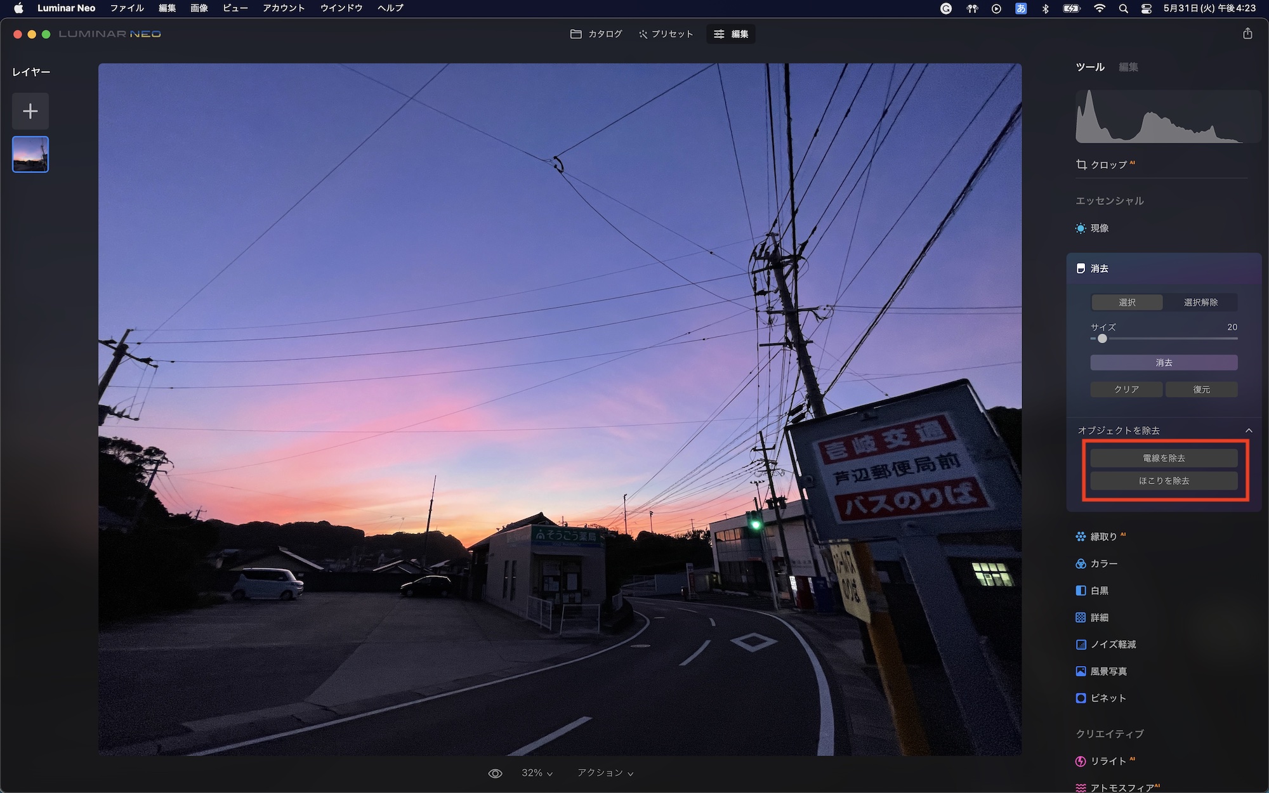
Task: Open the Crop AI tool
Action: 1107,165
